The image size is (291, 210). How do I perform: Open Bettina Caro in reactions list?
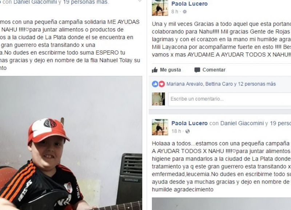point(219,84)
